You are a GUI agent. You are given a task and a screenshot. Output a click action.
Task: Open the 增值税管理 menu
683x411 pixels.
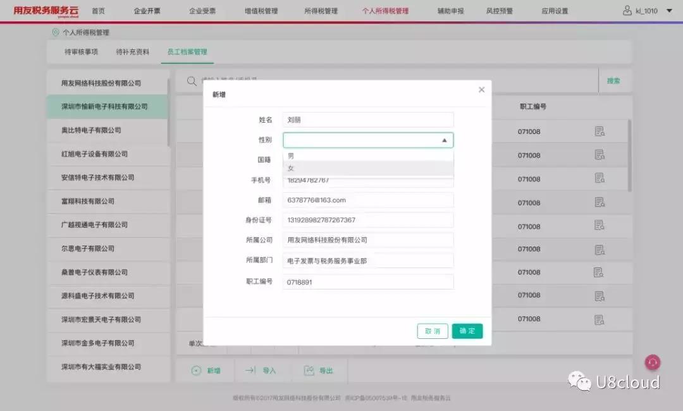(261, 11)
